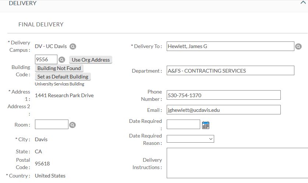The height and width of the screenshot is (183, 308).
Task: Select the country value 'United States'
Action: click(x=50, y=176)
